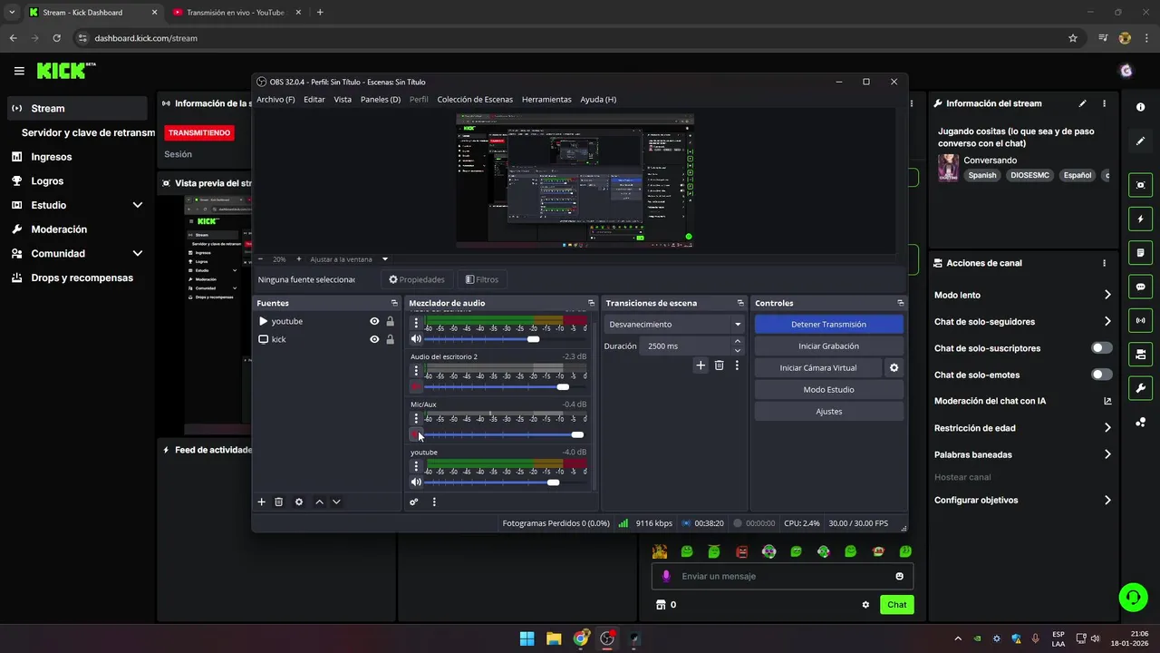Screen dimensions: 1160x653
Task: Open preview scaling dropdown next to Ajustar a la ventana
Action: [385, 259]
